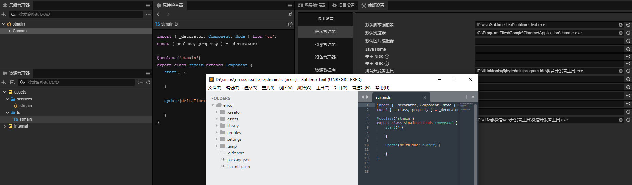The height and width of the screenshot is (185, 632).
Task: Collapse the scences folder
Action: tap(7, 99)
